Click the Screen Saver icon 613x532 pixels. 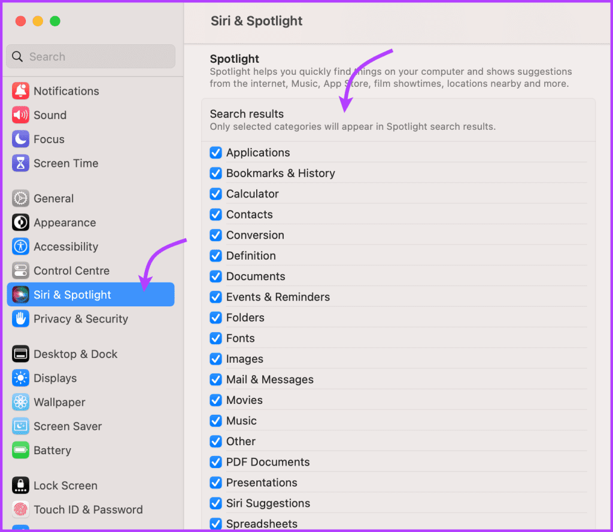click(x=20, y=427)
